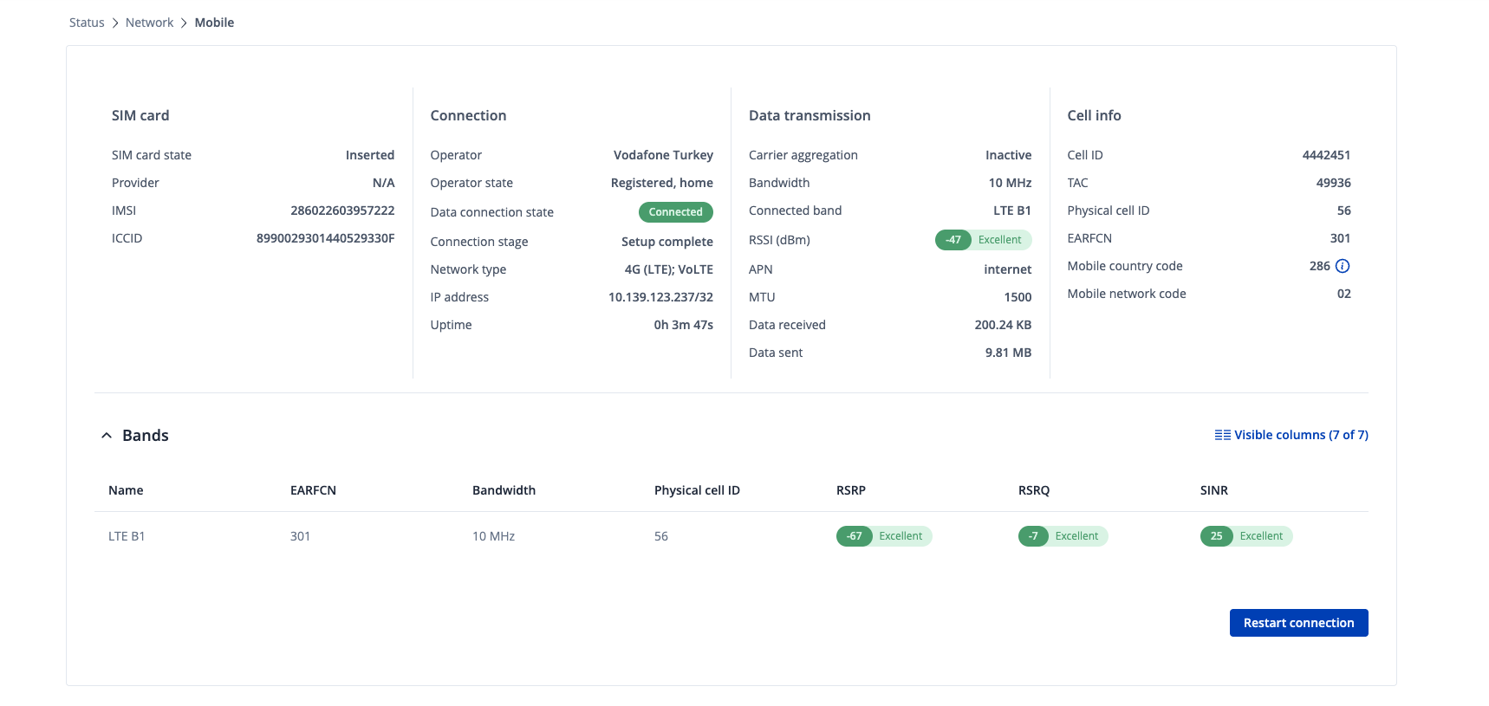Click the Name column header
Image resolution: width=1489 pixels, height=706 pixels.
[126, 490]
